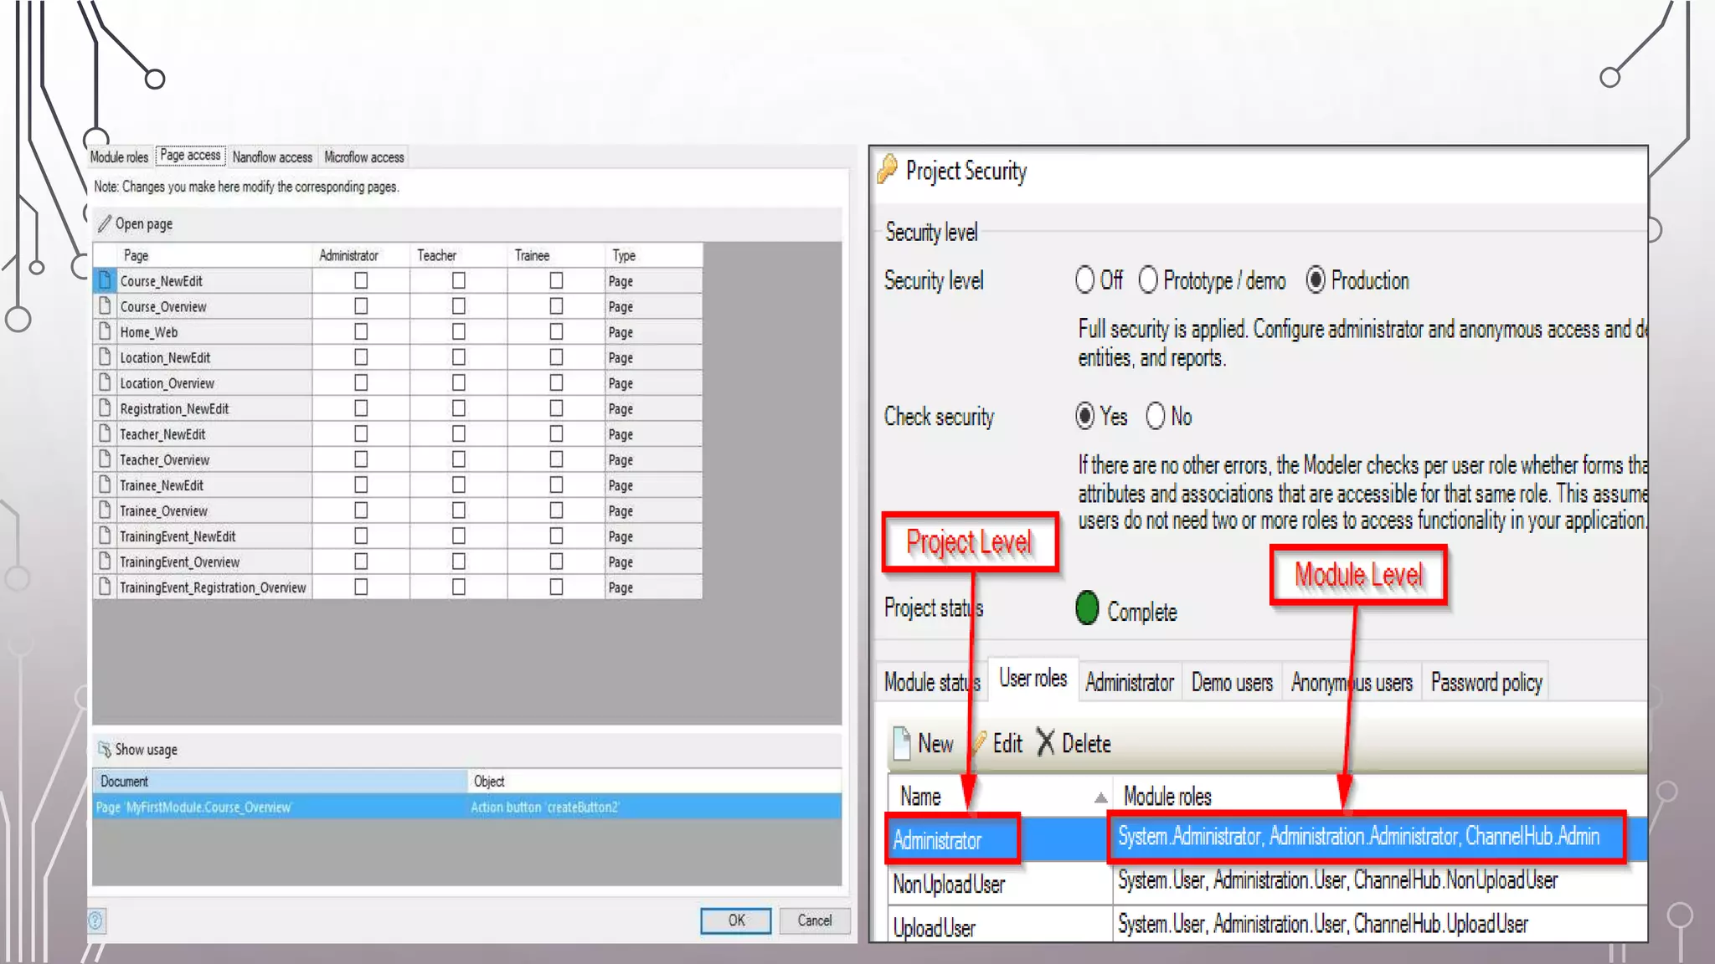
Task: Click the Project Security key icon
Action: click(888, 170)
